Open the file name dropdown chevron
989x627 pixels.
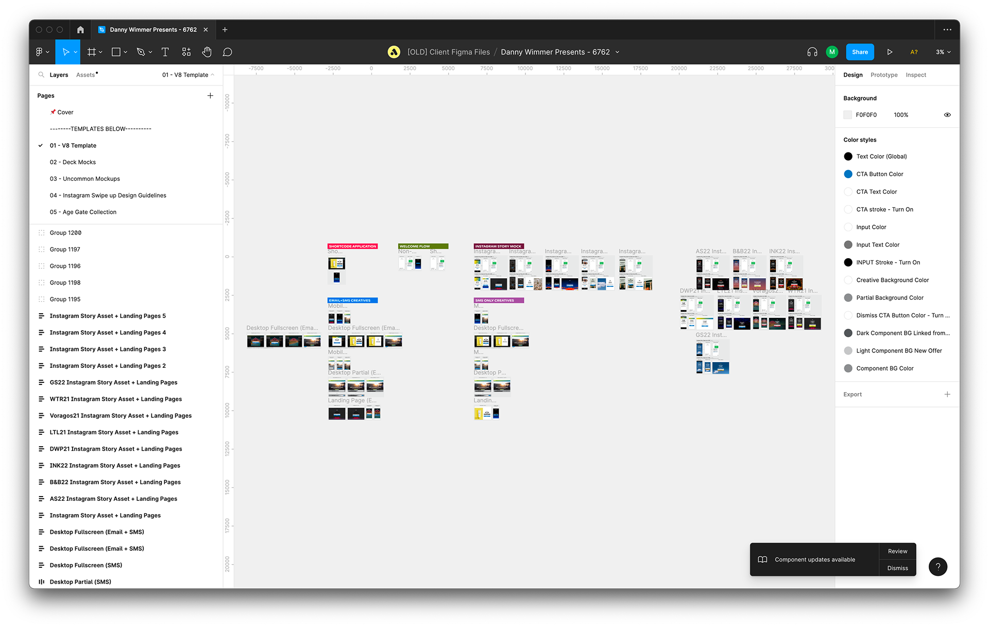(x=618, y=52)
